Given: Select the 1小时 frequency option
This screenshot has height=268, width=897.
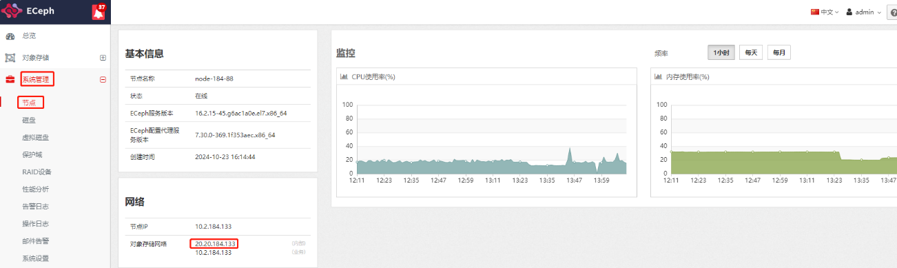Looking at the screenshot, I should [x=721, y=53].
